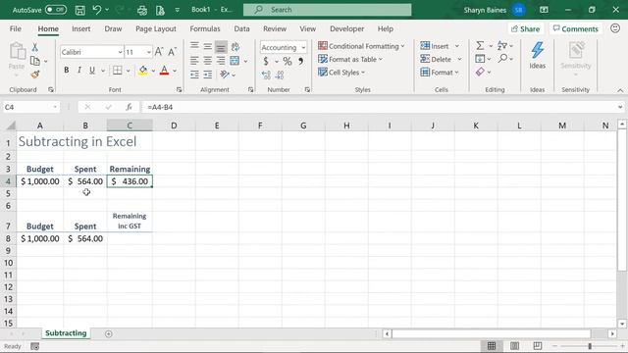
Task: Click the Share button
Action: pyautogui.click(x=526, y=28)
